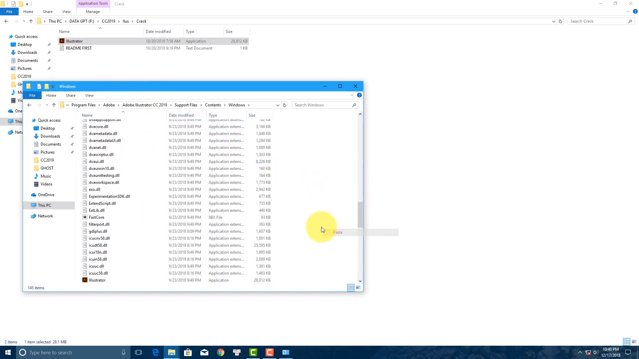This screenshot has width=639, height=359.
Task: Open Google Chrome from taskbar
Action: [221, 352]
